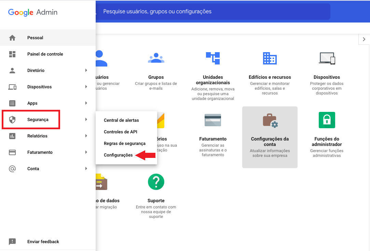
Task: Select Controles de API menu entry
Action: 120,132
